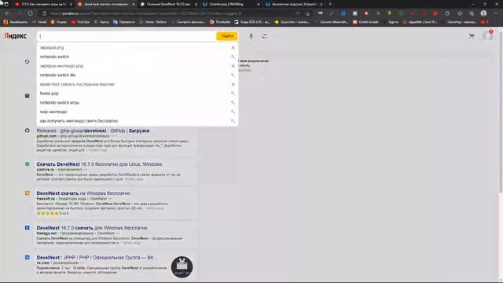The image size is (503, 283).
Task: Insert 'как получить нинтендо свитч' suggestion via arrow
Action: pos(233,121)
